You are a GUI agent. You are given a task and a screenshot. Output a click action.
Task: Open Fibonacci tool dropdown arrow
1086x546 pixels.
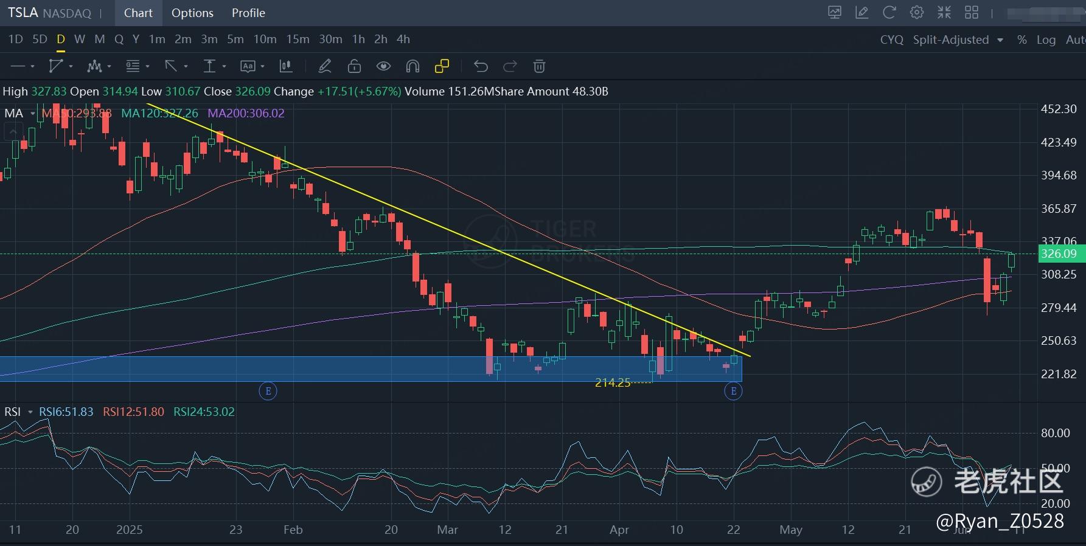[x=148, y=66]
